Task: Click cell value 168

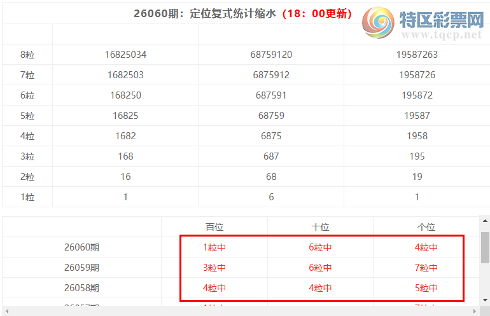Action: (125, 156)
